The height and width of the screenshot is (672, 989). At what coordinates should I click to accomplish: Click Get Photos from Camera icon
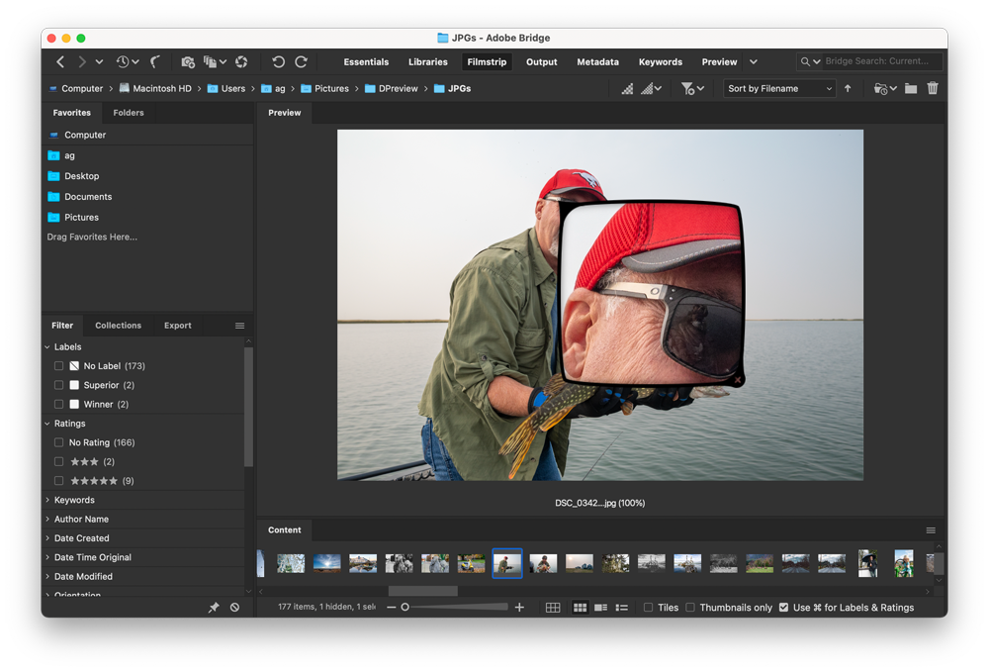click(x=188, y=61)
